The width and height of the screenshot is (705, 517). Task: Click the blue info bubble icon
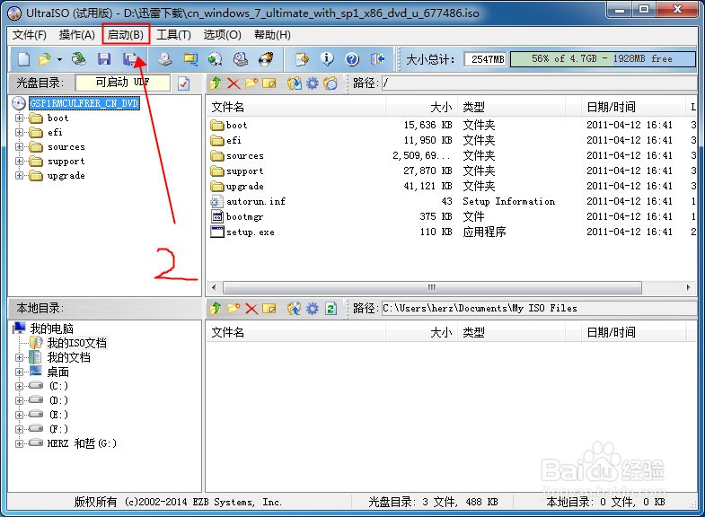(327, 59)
